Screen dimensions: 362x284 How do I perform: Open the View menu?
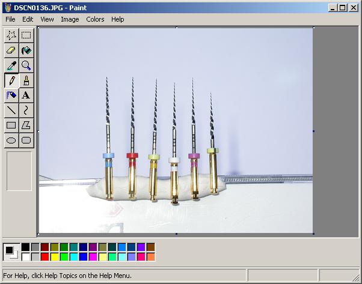47,19
